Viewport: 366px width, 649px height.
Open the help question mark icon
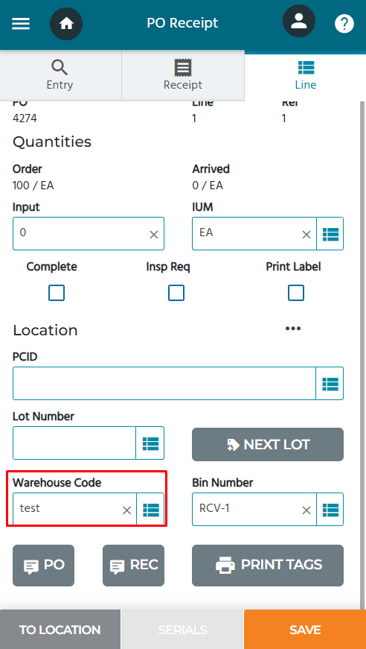[344, 24]
